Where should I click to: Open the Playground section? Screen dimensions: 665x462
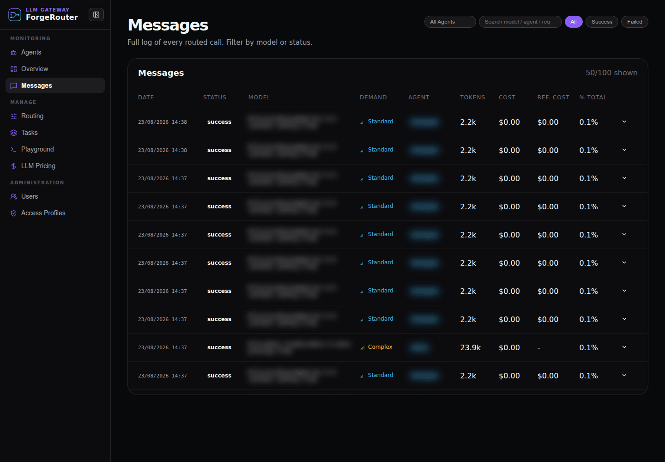55,150
